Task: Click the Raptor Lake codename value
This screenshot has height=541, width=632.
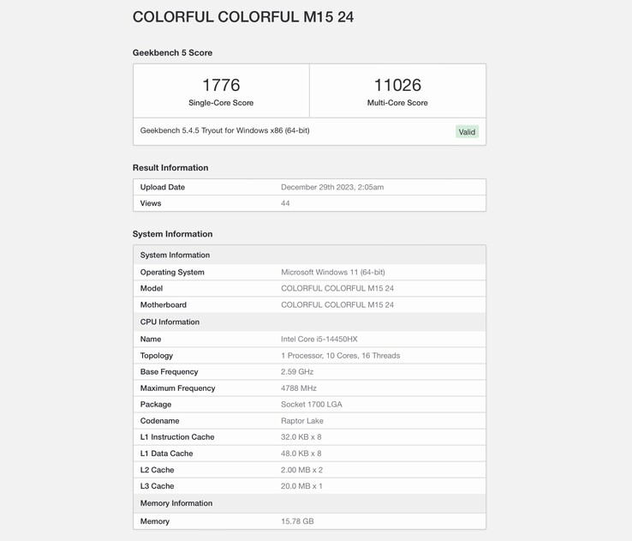Action: point(302,421)
